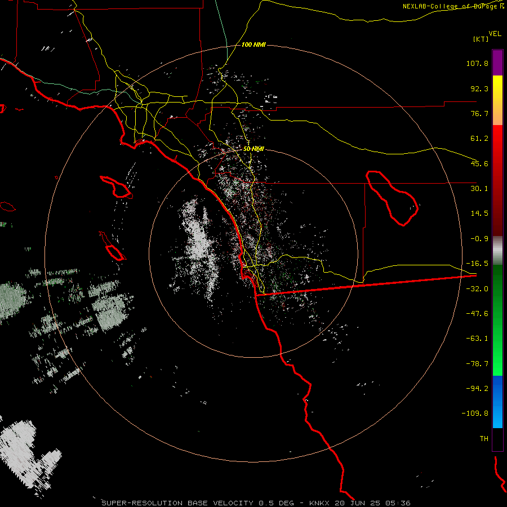
Task: Click the 76.7 velocity scale value
Action: 479,113
